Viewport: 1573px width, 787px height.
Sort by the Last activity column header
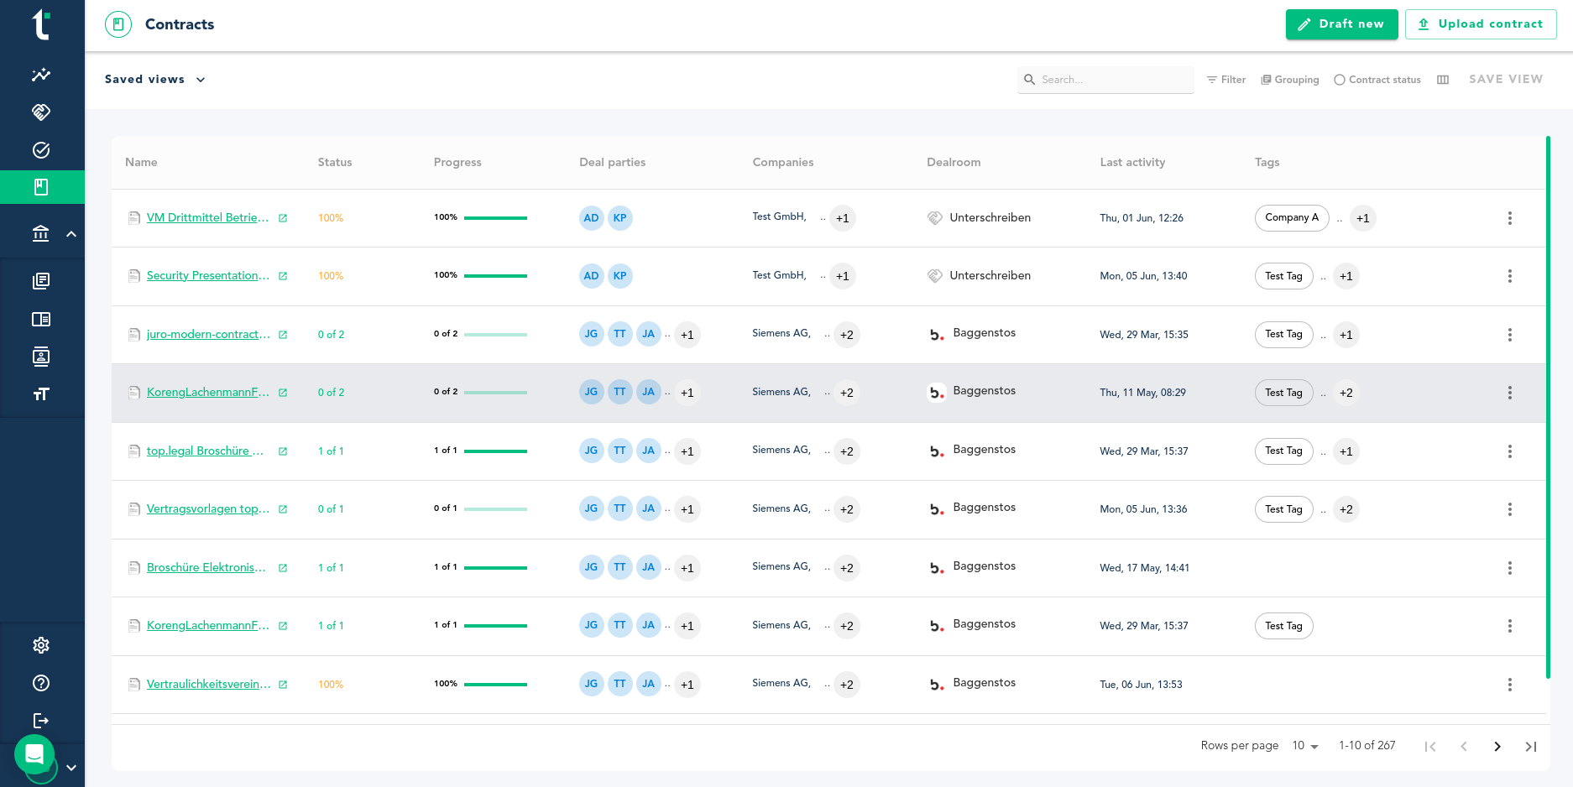(1132, 162)
